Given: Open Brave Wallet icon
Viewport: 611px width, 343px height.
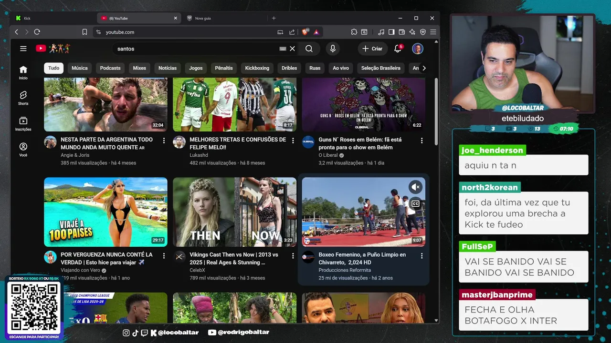Looking at the screenshot, I should point(401,32).
